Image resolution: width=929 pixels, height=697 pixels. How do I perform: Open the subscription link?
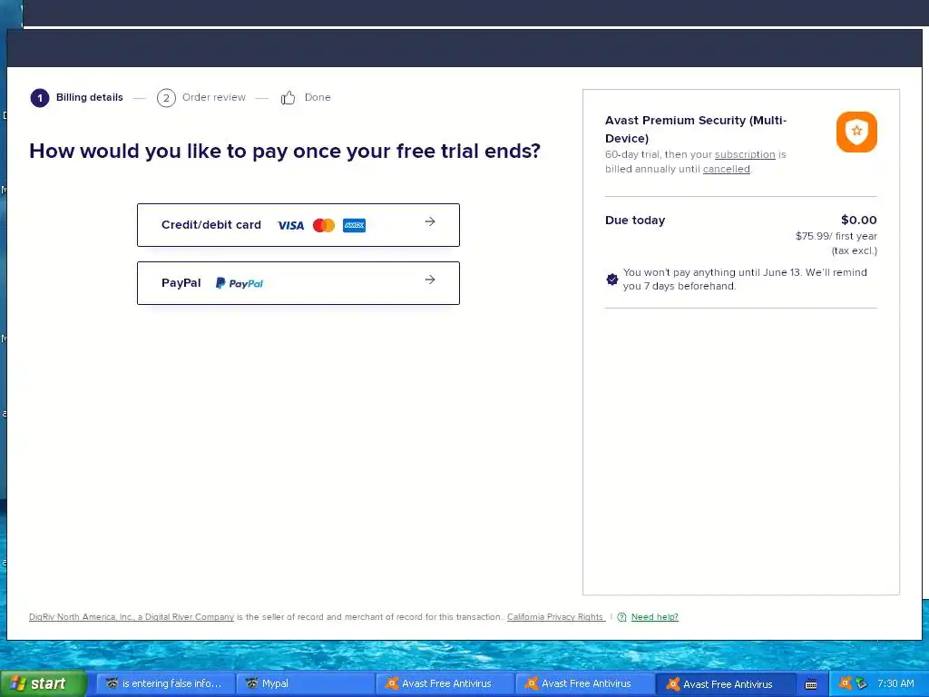[745, 154]
